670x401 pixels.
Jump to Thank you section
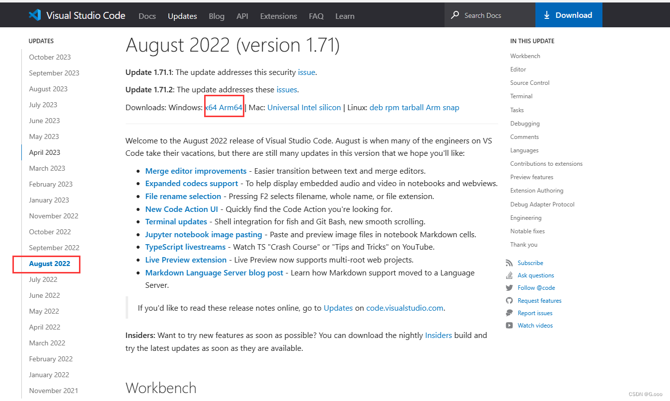coord(524,245)
